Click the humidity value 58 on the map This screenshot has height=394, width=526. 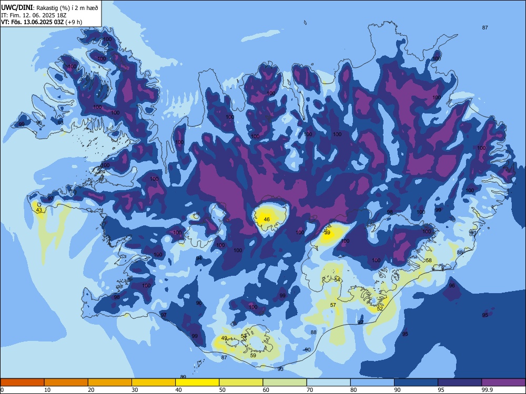point(429,261)
